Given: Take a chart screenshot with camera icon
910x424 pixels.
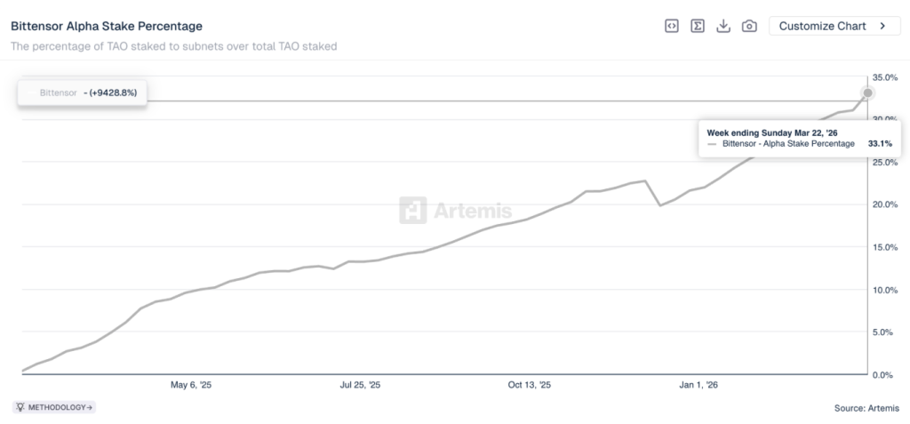Looking at the screenshot, I should click(x=749, y=26).
